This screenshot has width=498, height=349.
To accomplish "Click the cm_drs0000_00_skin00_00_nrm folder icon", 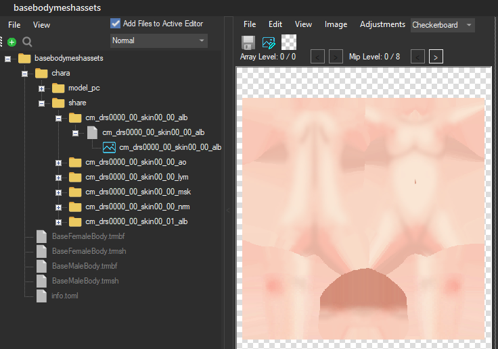I will (75, 207).
